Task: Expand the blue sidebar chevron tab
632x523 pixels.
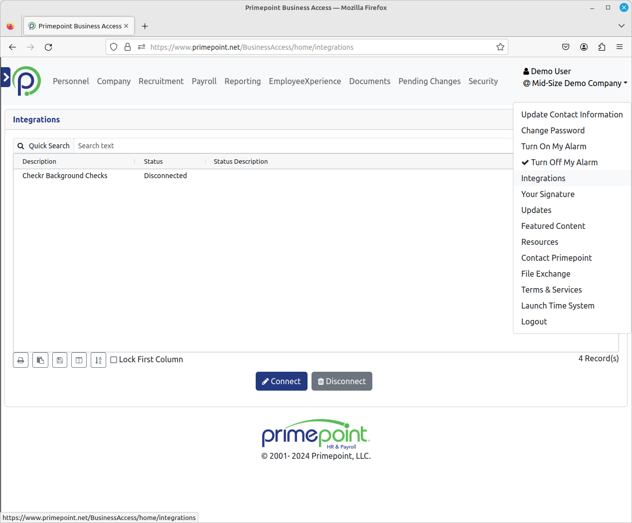Action: point(5,77)
